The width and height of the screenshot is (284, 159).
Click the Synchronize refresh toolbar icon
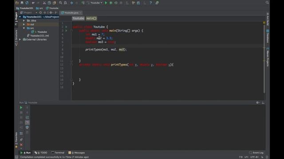point(27,3)
